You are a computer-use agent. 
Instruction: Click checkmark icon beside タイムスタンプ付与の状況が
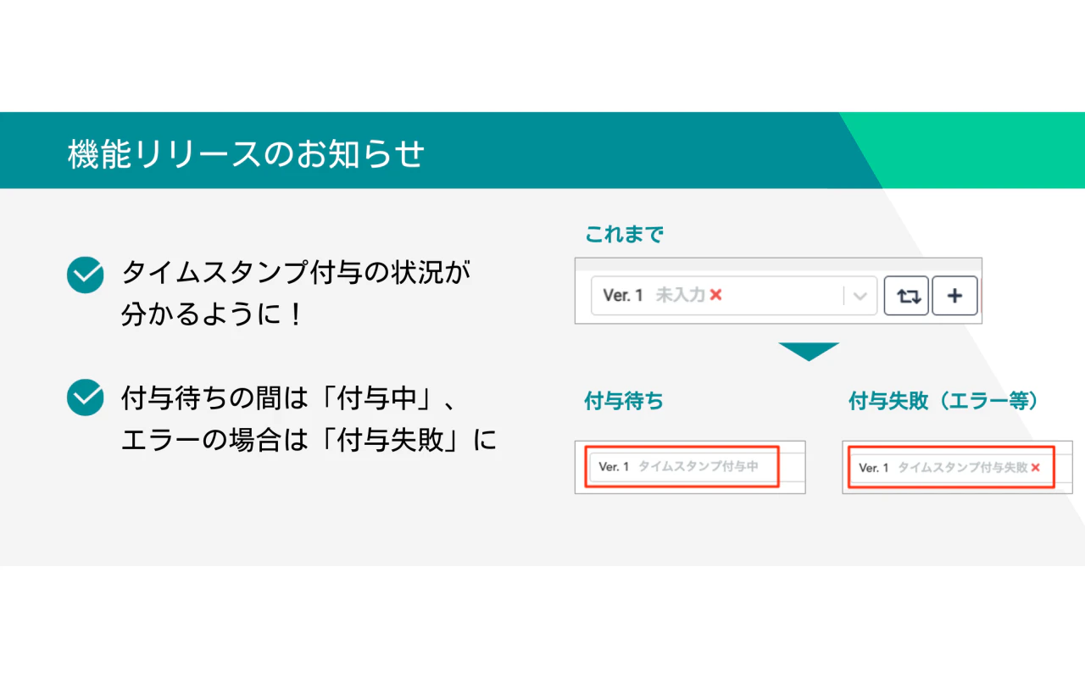point(85,275)
